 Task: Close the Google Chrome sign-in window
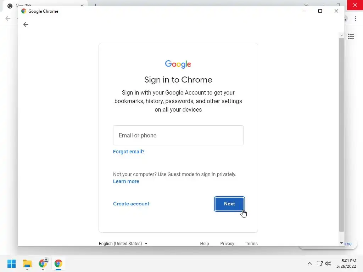[336, 11]
